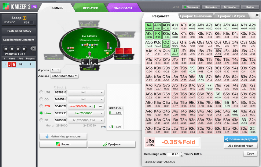Select the 22 cell in hand grid
This screenshot has width=261, height=167.
tap(252, 130)
